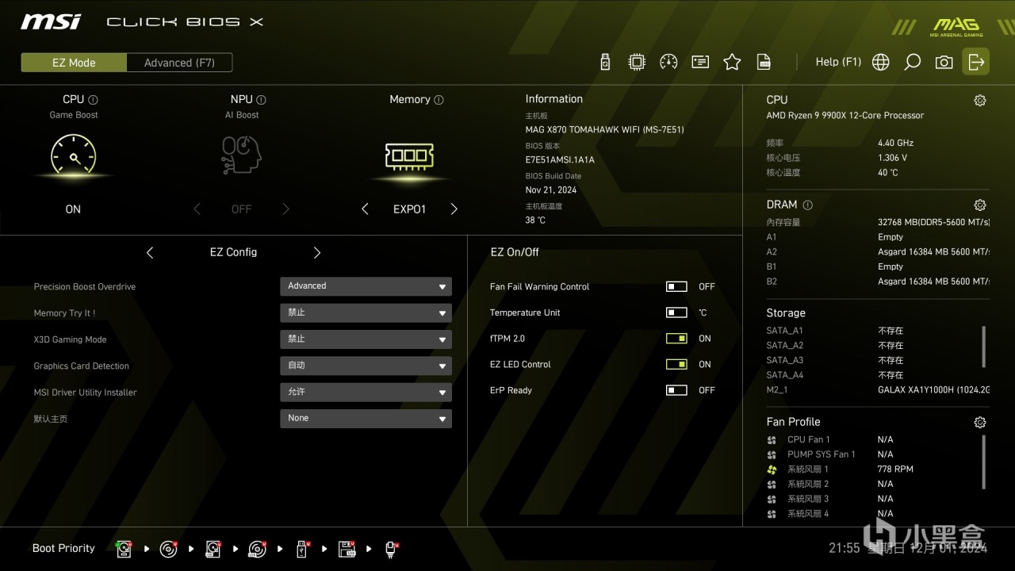Open the Graphics Card Detection dropdown

click(366, 366)
